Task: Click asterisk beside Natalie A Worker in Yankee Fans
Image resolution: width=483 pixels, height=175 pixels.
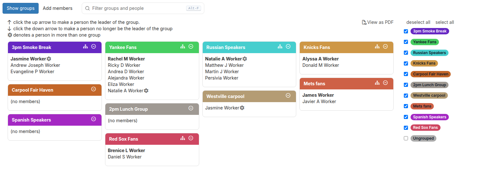Action: [x=146, y=91]
